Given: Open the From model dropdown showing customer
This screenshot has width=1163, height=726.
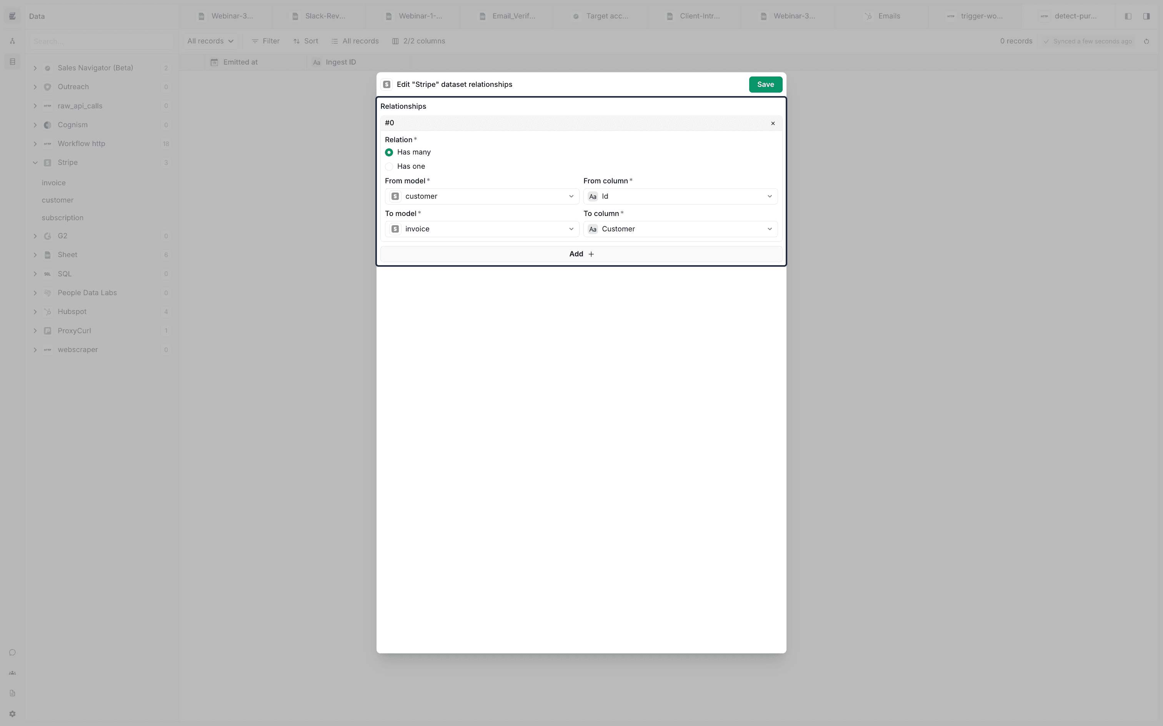Looking at the screenshot, I should 482,196.
